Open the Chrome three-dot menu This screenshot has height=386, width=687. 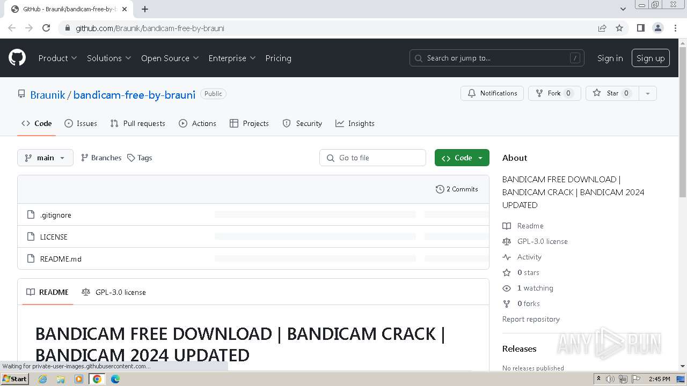tap(676, 28)
